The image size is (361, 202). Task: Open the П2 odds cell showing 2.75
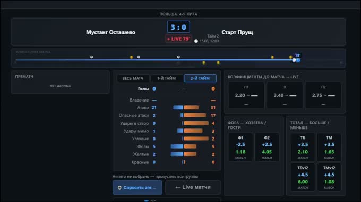click(x=323, y=95)
